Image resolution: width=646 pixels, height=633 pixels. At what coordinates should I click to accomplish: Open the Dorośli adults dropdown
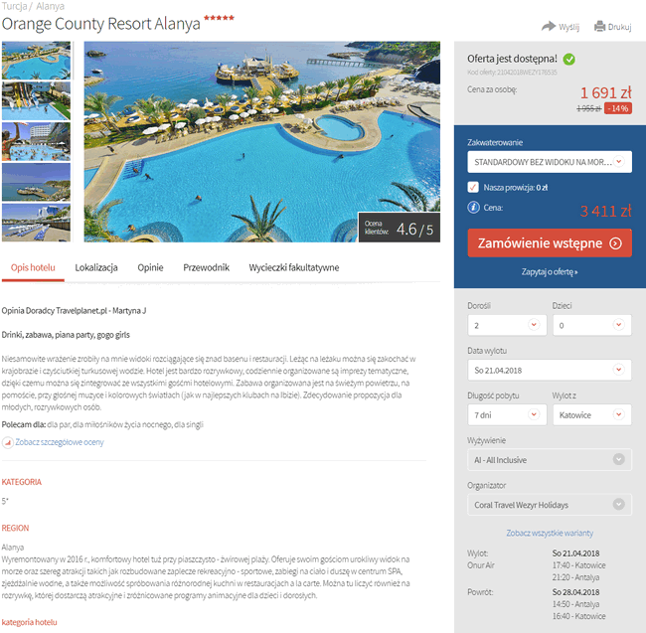pos(507,325)
